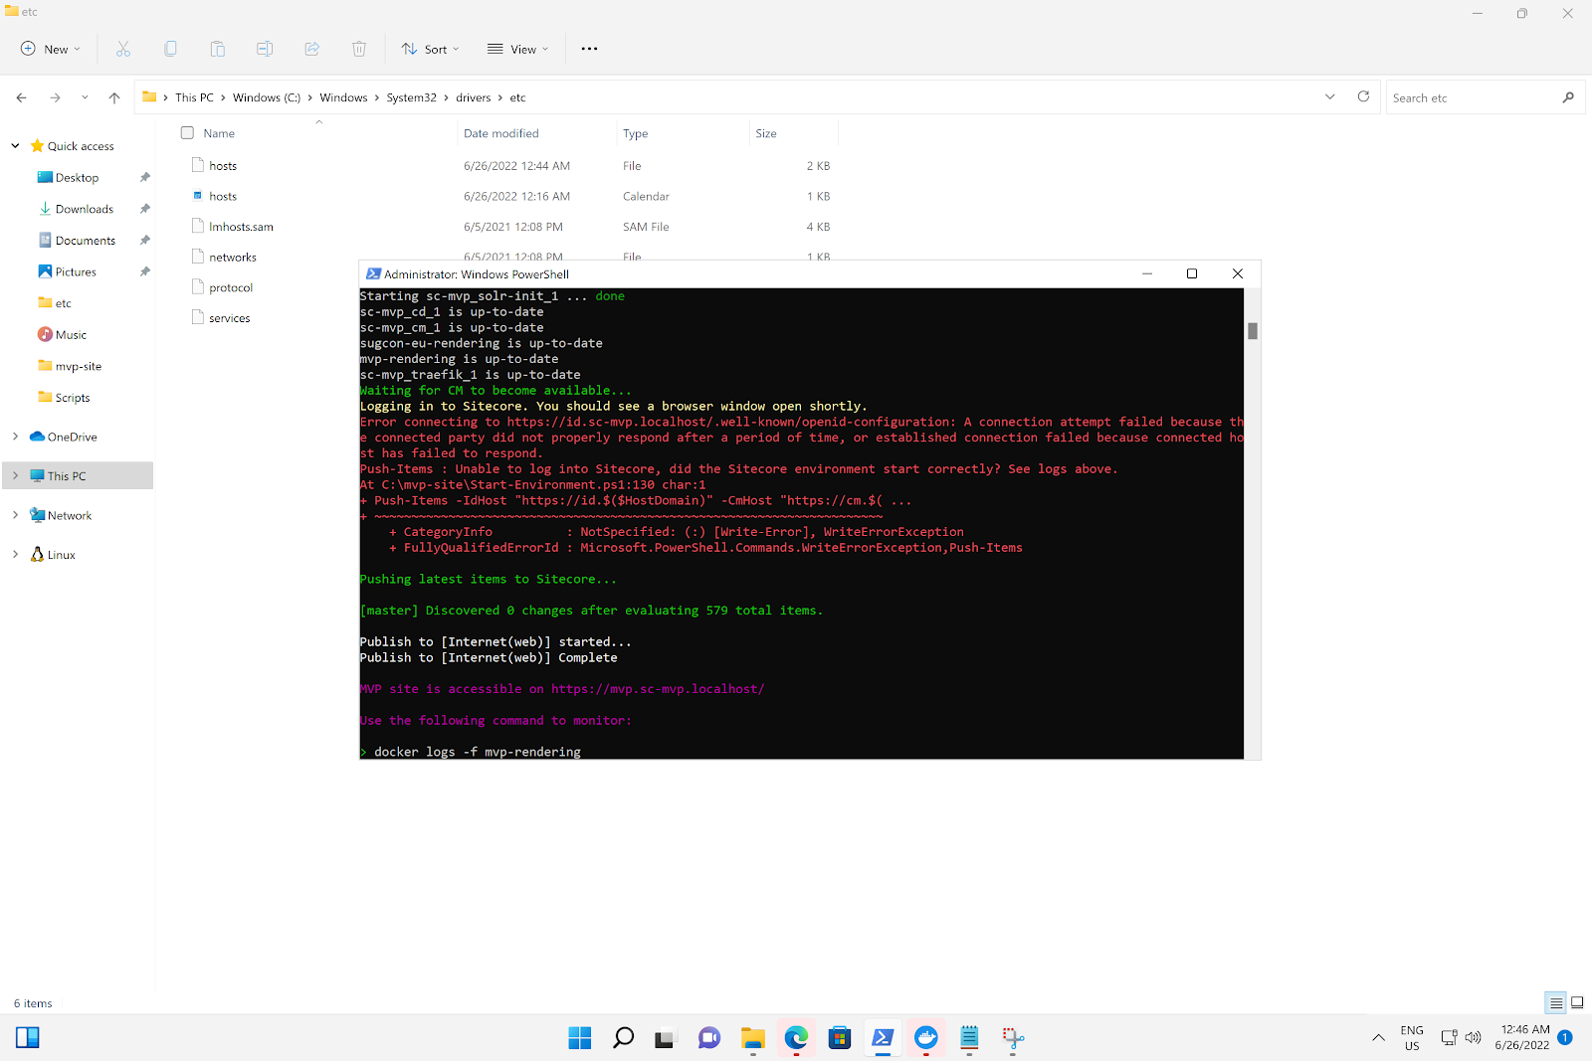Open mvp-site folder in sidebar
This screenshot has height=1061, width=1592.
click(78, 366)
